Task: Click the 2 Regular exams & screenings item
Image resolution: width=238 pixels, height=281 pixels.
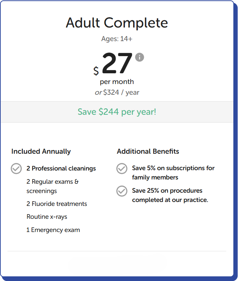Action: tap(53, 186)
